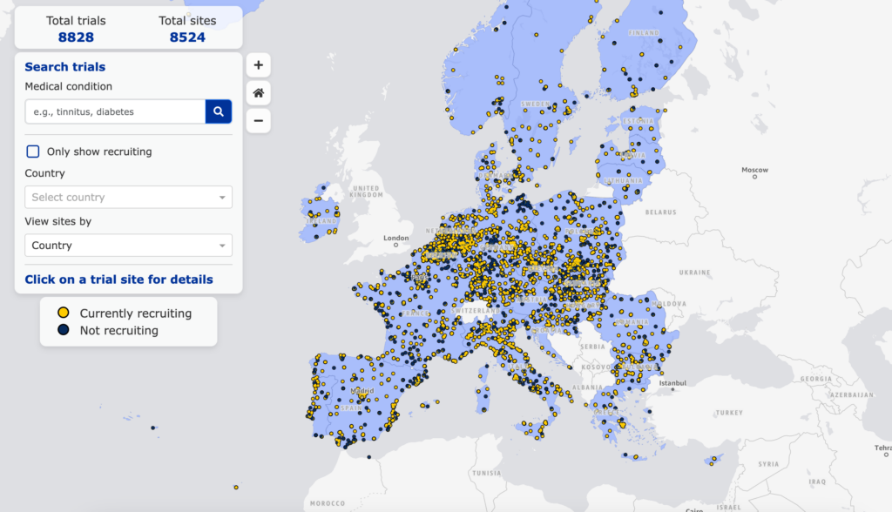Reset map view with the home icon
This screenshot has width=892, height=512.
coord(259,92)
